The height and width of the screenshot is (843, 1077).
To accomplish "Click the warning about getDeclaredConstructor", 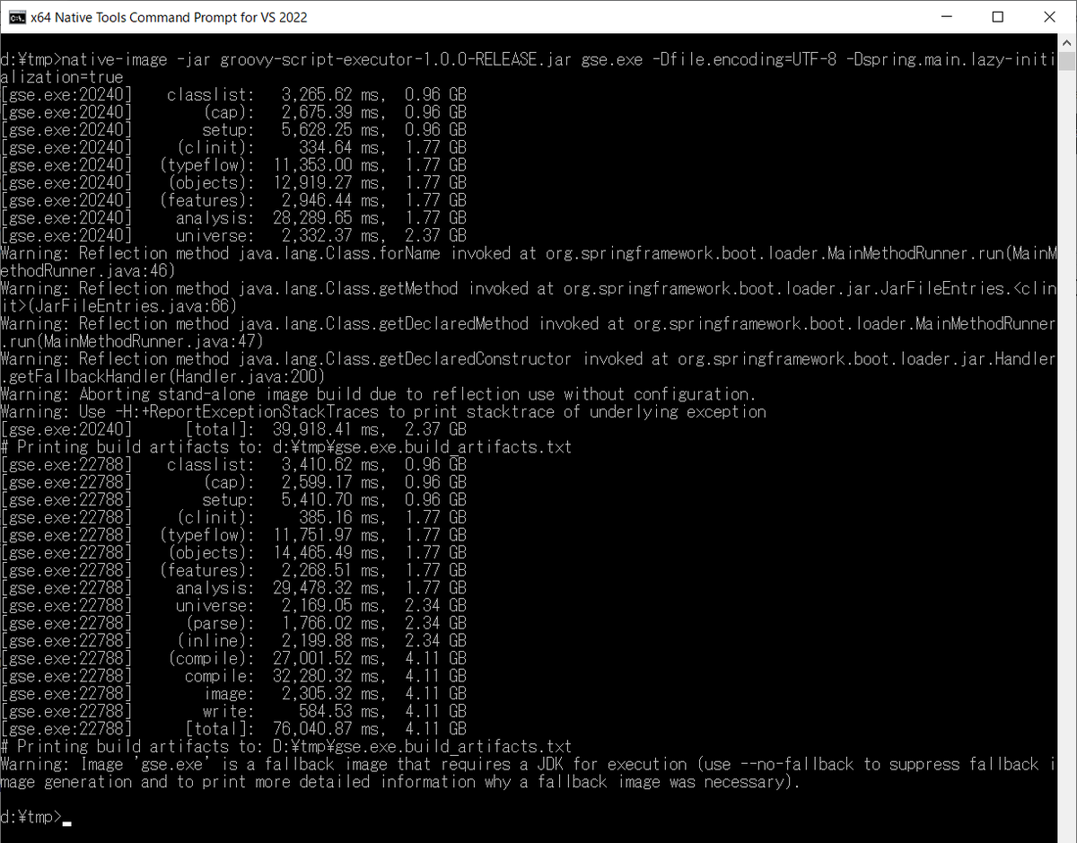I will coord(529,359).
